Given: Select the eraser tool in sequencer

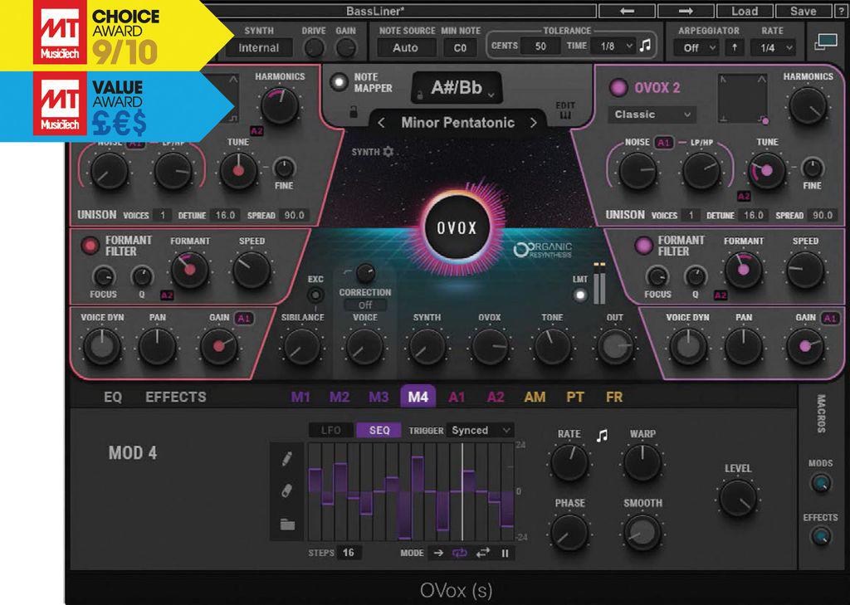Looking at the screenshot, I should 287,490.
